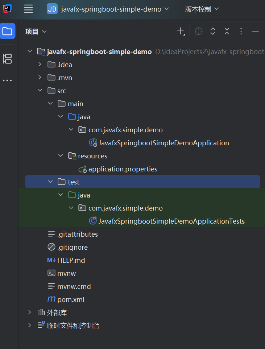Collapse the src folder

coord(40,90)
